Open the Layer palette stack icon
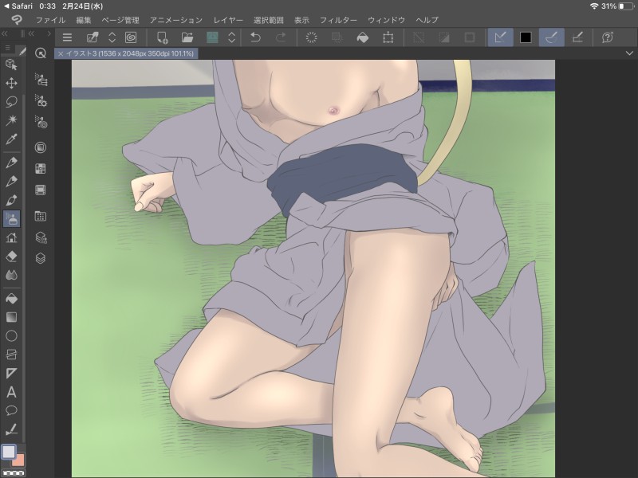The width and height of the screenshot is (638, 478). click(x=41, y=258)
